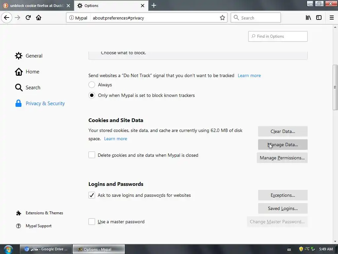Click the Home house icon in sidebar
The height and width of the screenshot is (254, 338).
pyautogui.click(x=18, y=72)
